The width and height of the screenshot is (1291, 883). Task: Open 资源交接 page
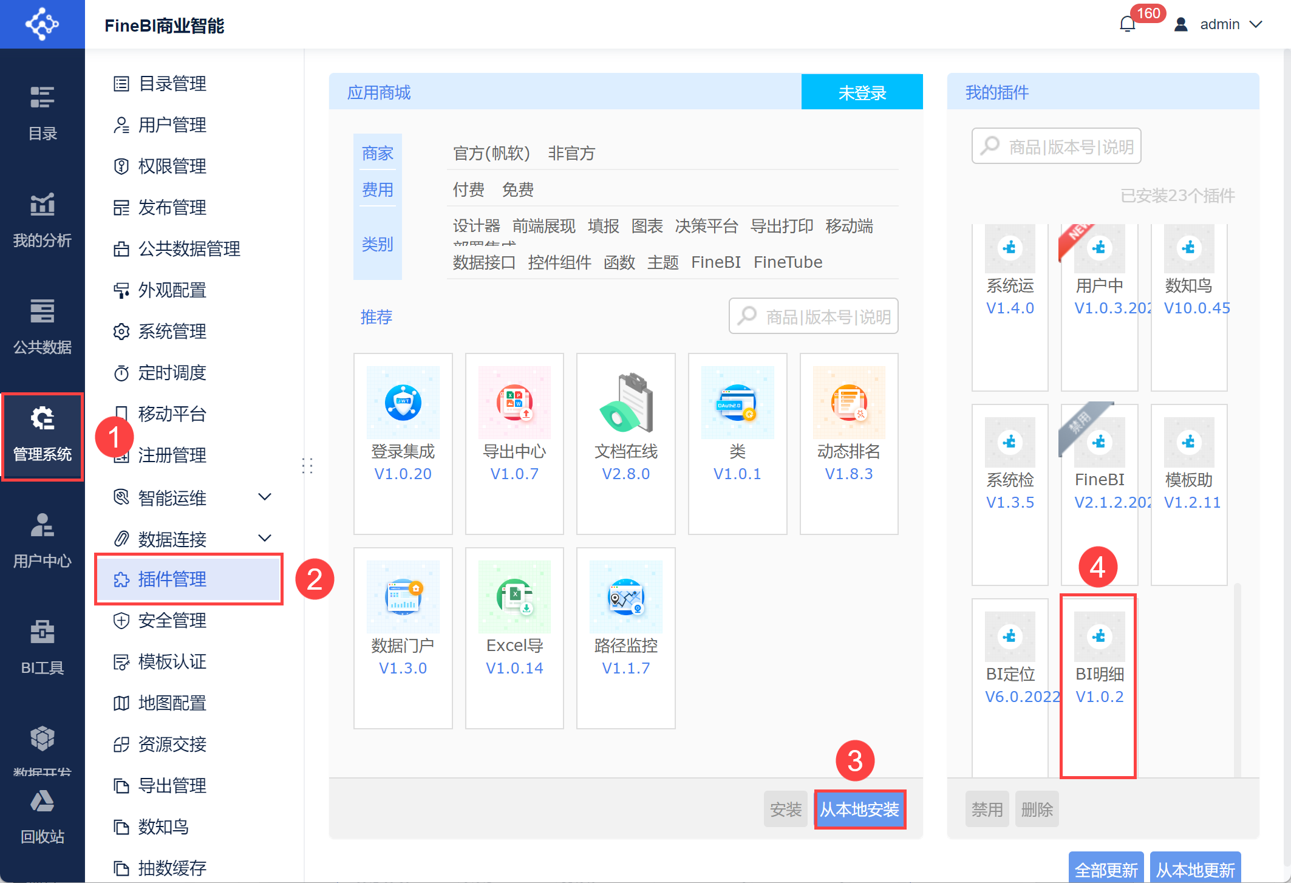coord(160,745)
